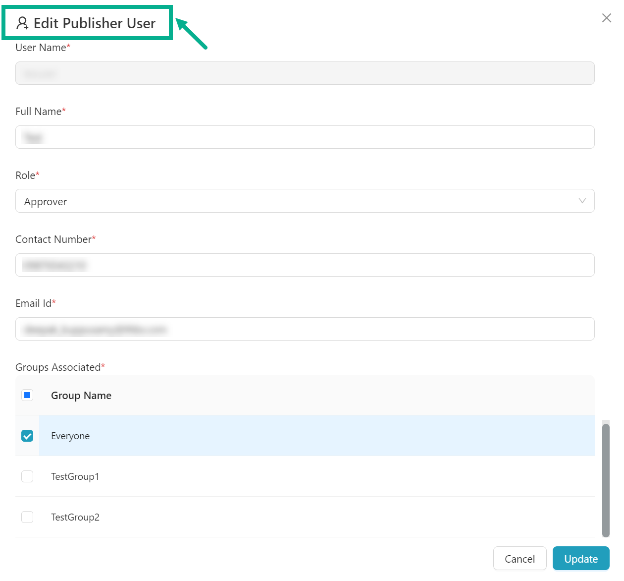
Task: Select the Email Id text box
Action: (305, 329)
